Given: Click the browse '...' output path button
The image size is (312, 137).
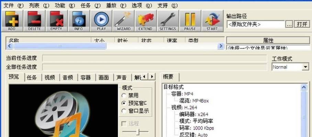Looking at the screenshot, I should click(x=289, y=24).
